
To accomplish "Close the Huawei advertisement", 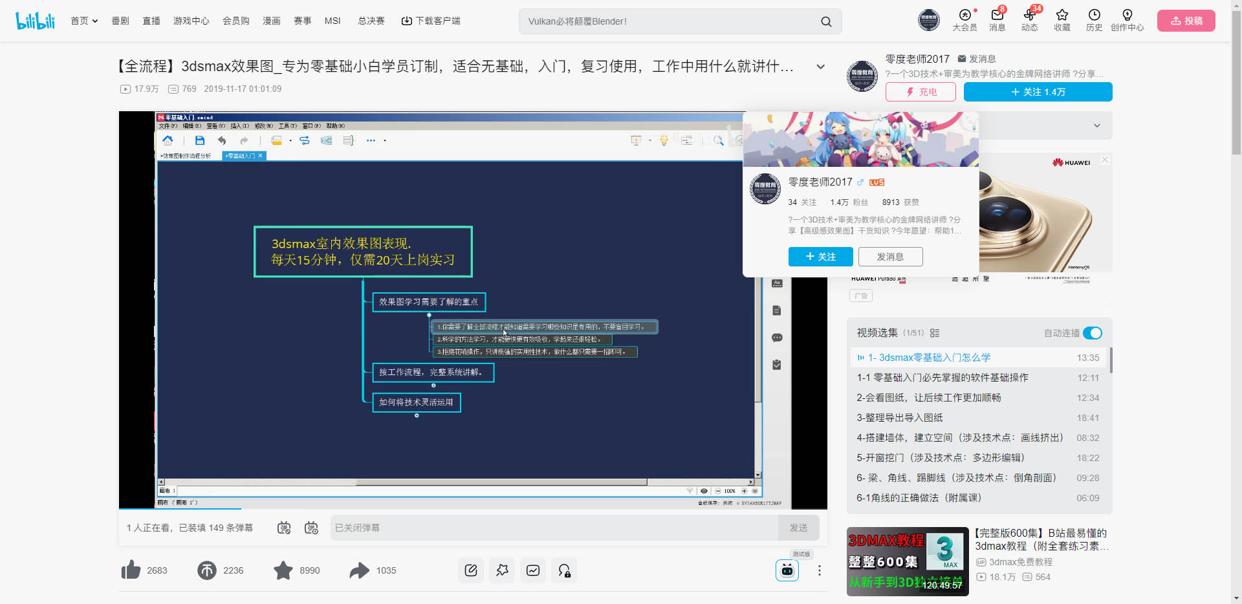I will pos(1105,160).
